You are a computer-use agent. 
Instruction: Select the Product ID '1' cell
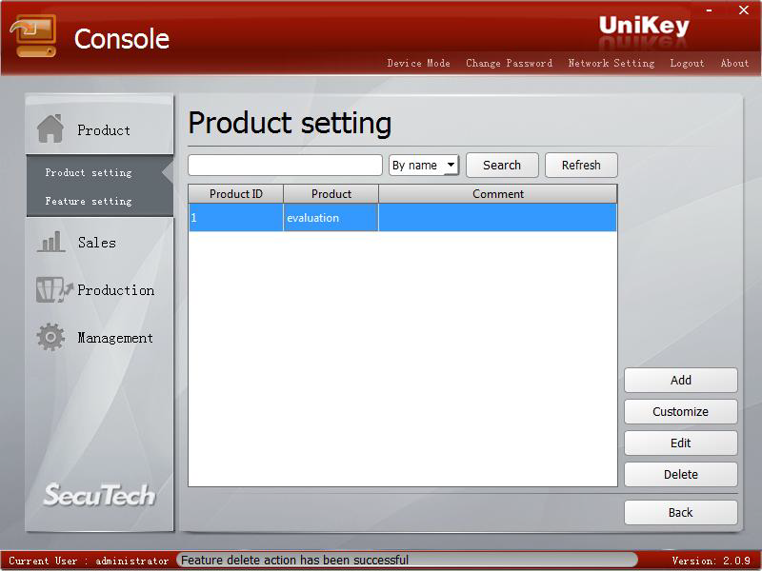[235, 218]
